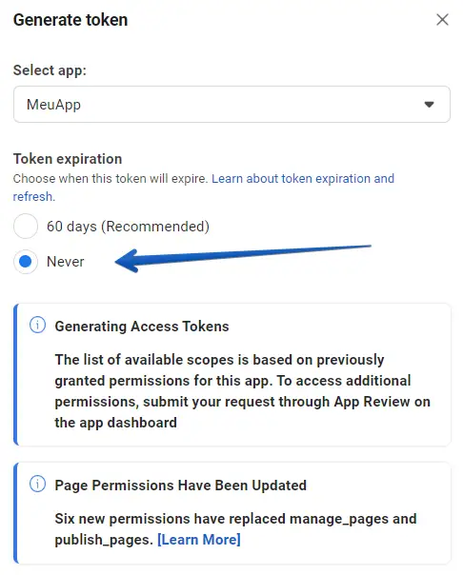Image resolution: width=463 pixels, height=575 pixels.
Task: Close the Generate token dialog
Action: click(x=442, y=20)
